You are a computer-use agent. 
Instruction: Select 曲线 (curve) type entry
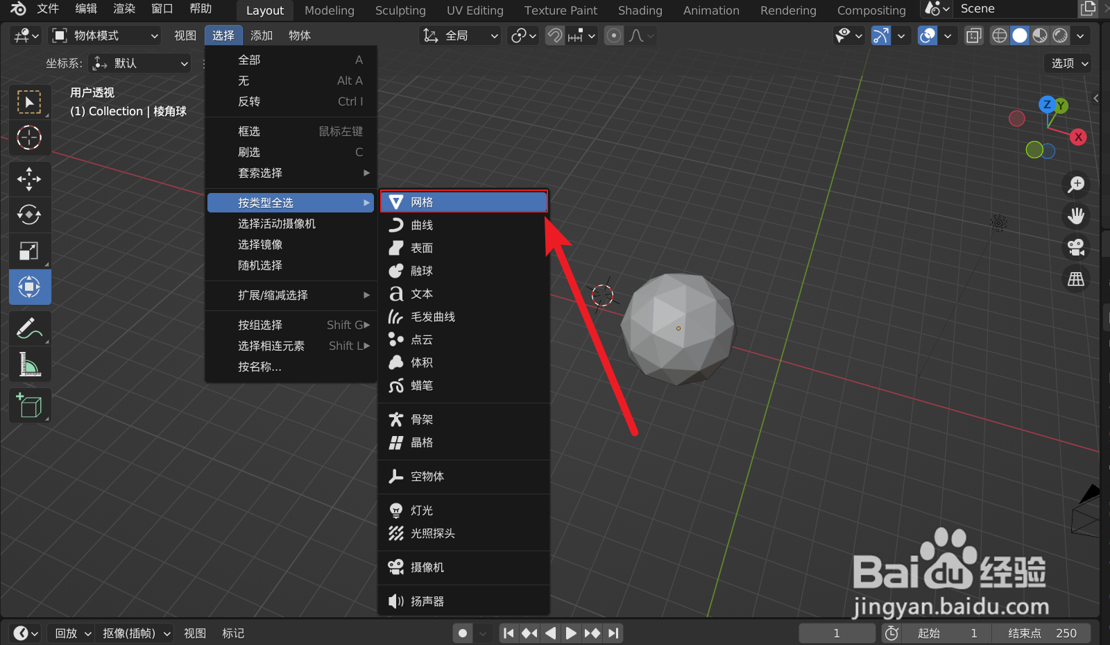click(463, 225)
